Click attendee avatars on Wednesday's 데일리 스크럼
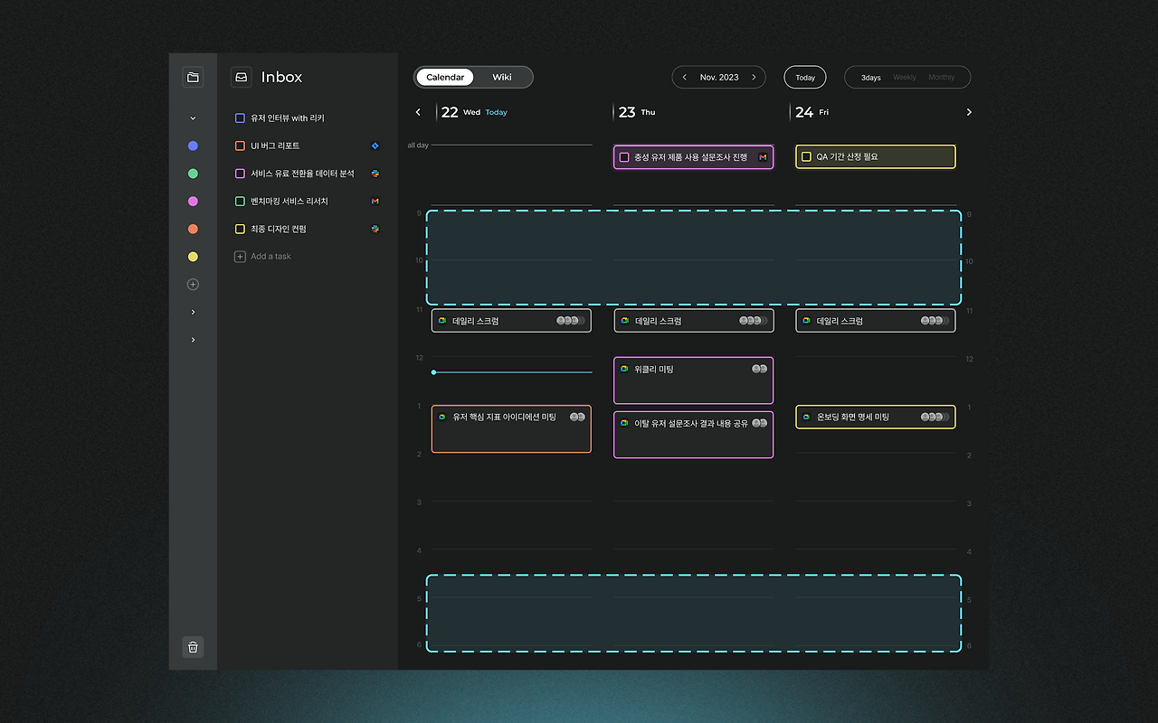The width and height of the screenshot is (1158, 723). click(571, 321)
